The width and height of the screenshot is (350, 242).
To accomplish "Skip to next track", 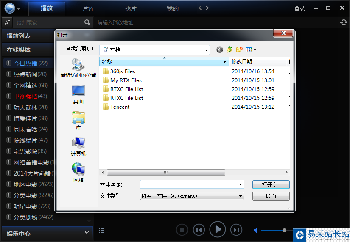I will pyautogui.click(x=236, y=230).
